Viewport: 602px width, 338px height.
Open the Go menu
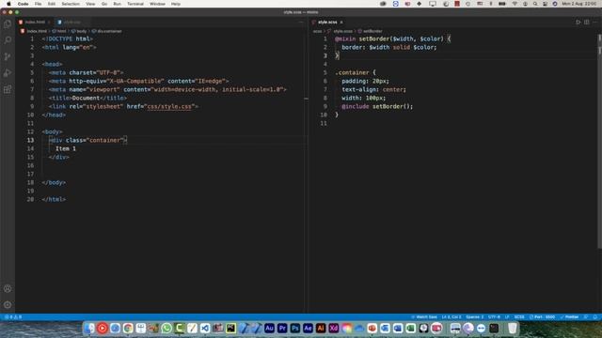coord(104,4)
